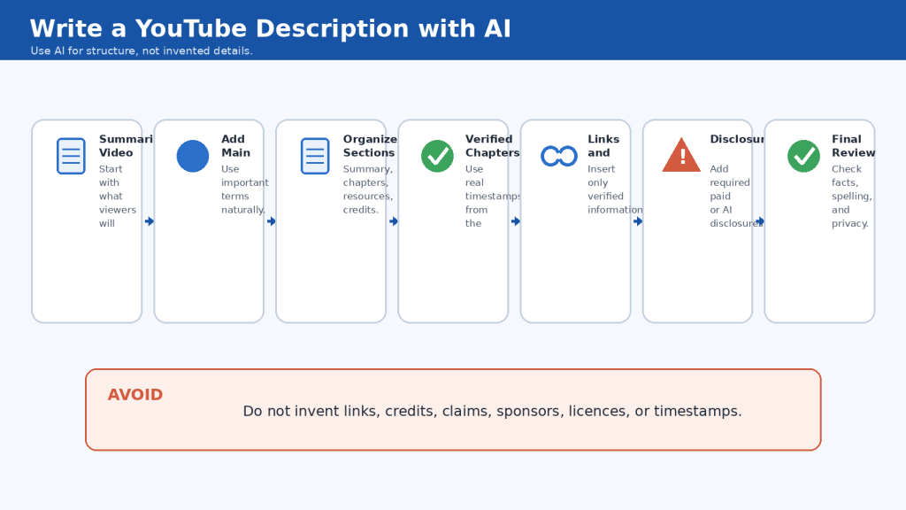
Task: Click the red AVOID label
Action: pos(135,394)
